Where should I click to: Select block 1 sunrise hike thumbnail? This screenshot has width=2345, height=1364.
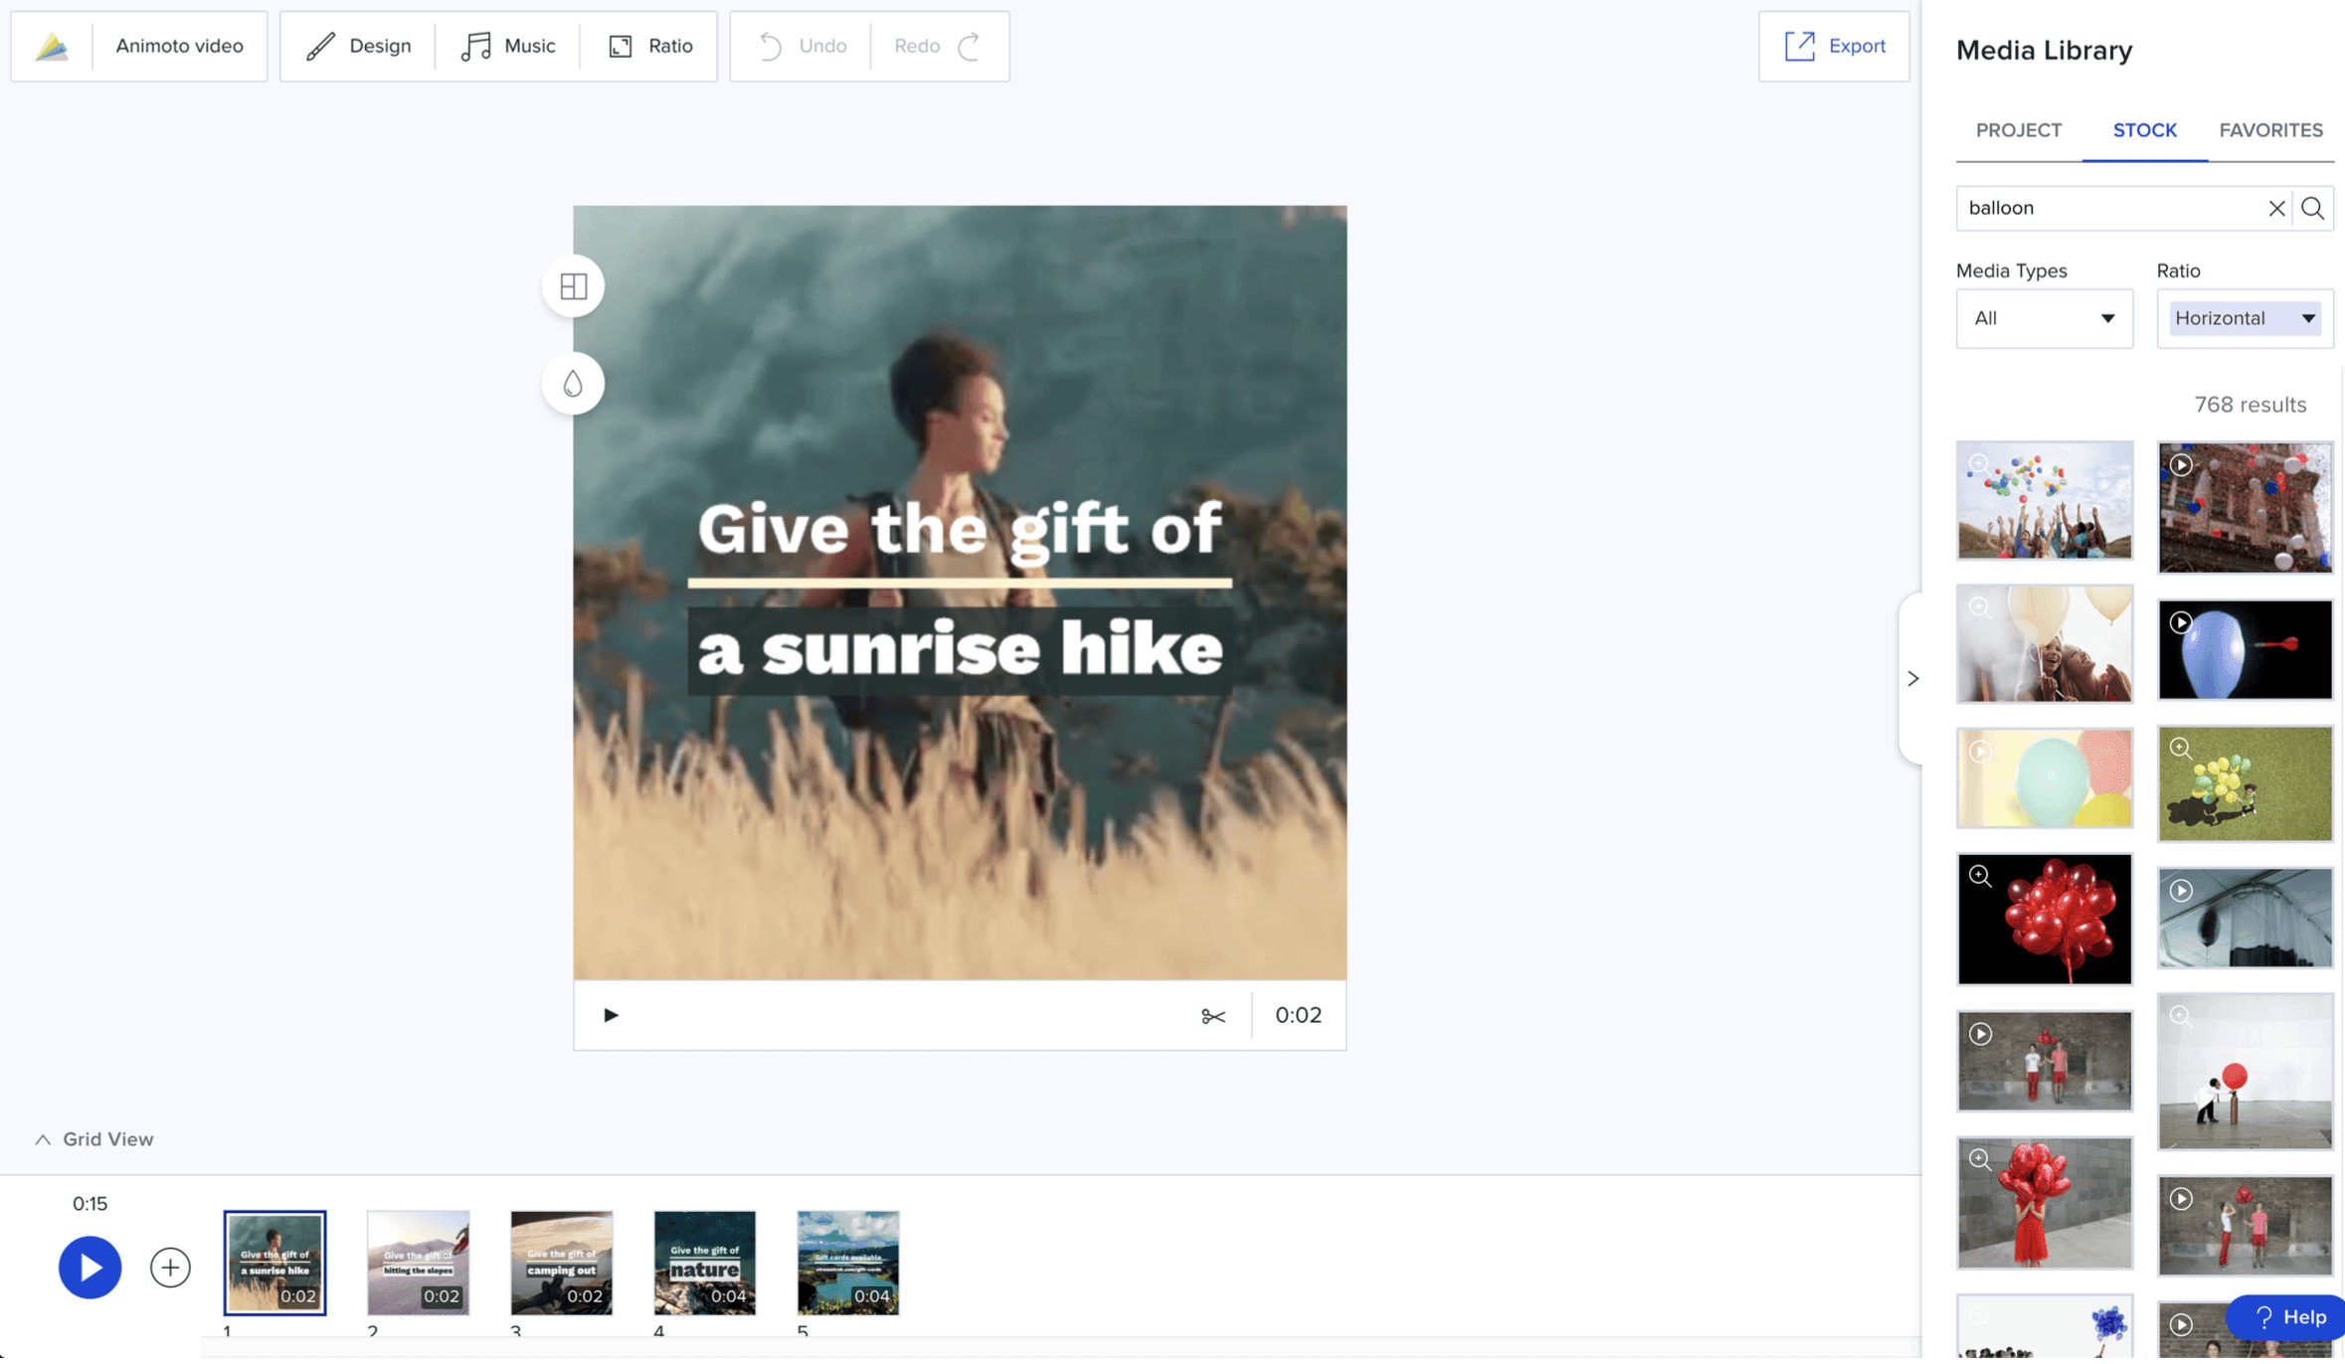click(x=274, y=1263)
